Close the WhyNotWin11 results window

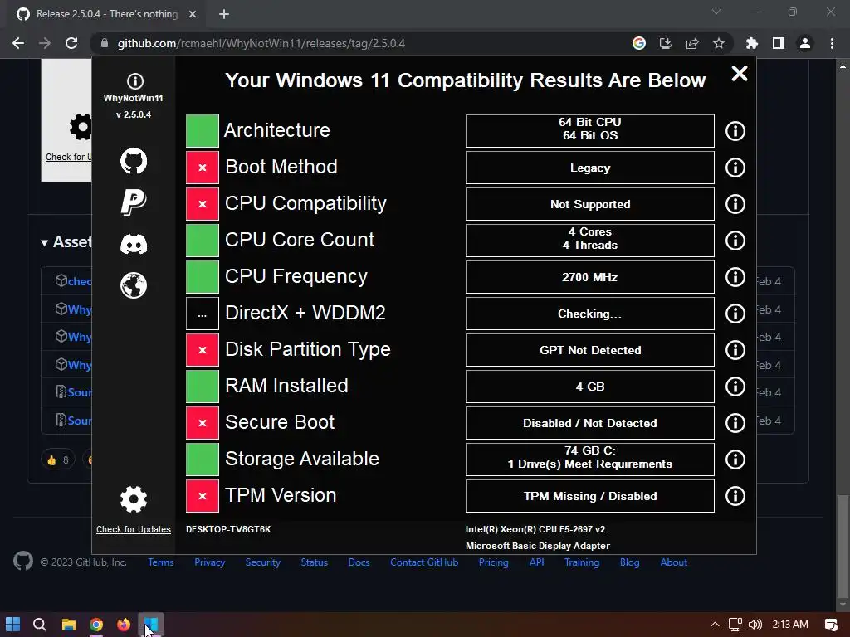(740, 73)
